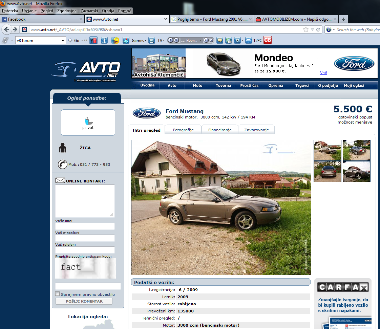Open the v8 forum search dropdown
Image resolution: width=380 pixels, height=329 pixels.
click(x=63, y=41)
